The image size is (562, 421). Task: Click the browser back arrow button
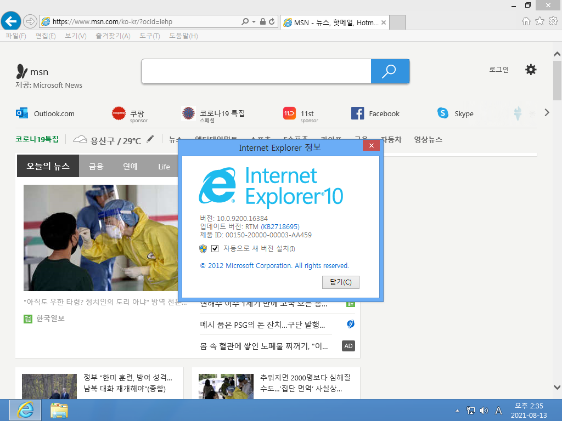tap(11, 21)
